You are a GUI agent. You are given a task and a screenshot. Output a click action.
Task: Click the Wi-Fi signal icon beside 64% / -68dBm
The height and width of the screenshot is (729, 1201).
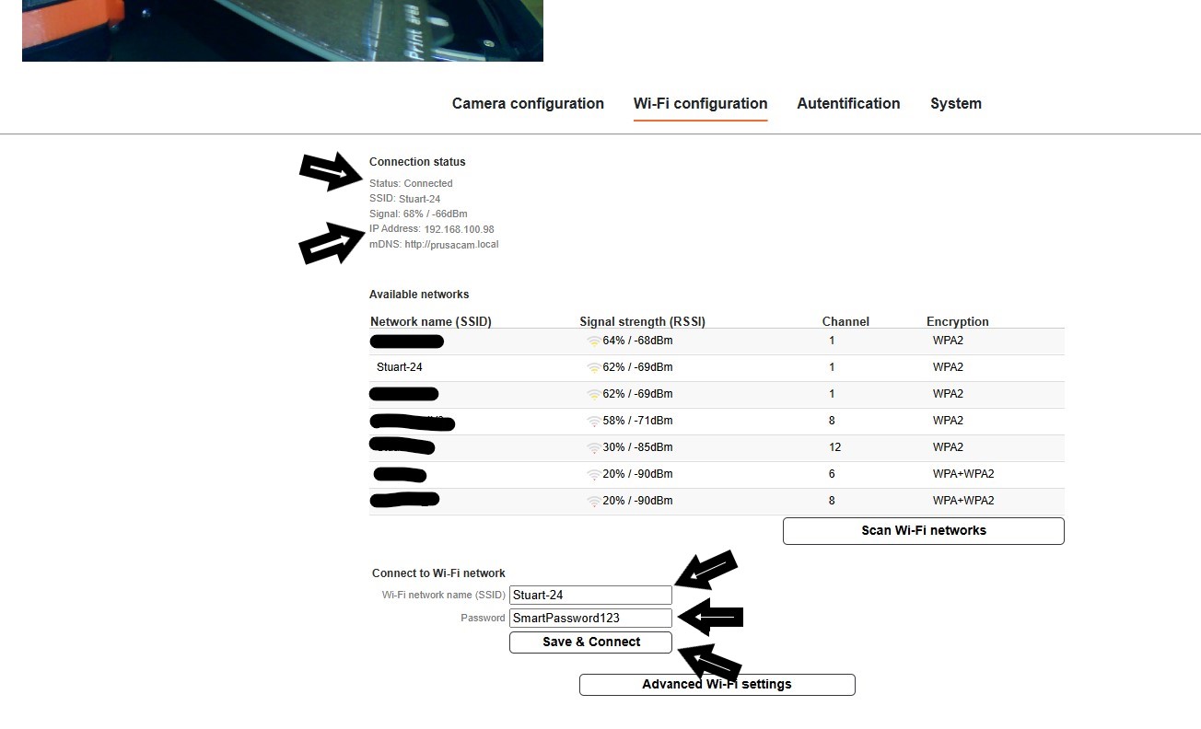click(x=593, y=341)
